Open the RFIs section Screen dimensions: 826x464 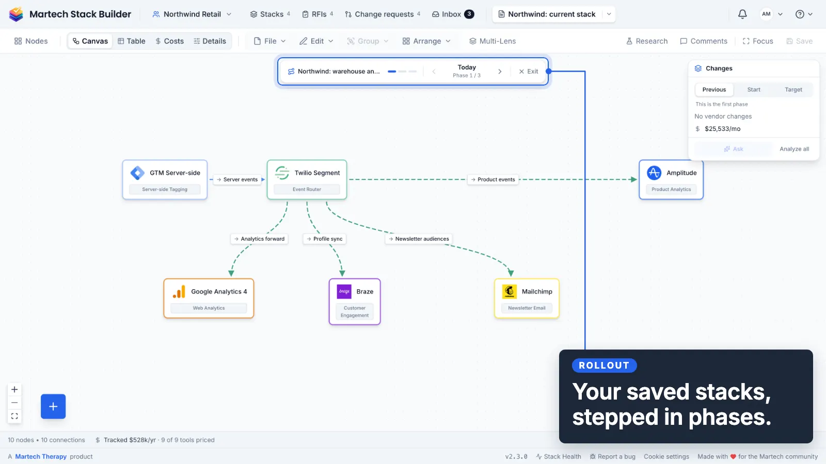317,14
